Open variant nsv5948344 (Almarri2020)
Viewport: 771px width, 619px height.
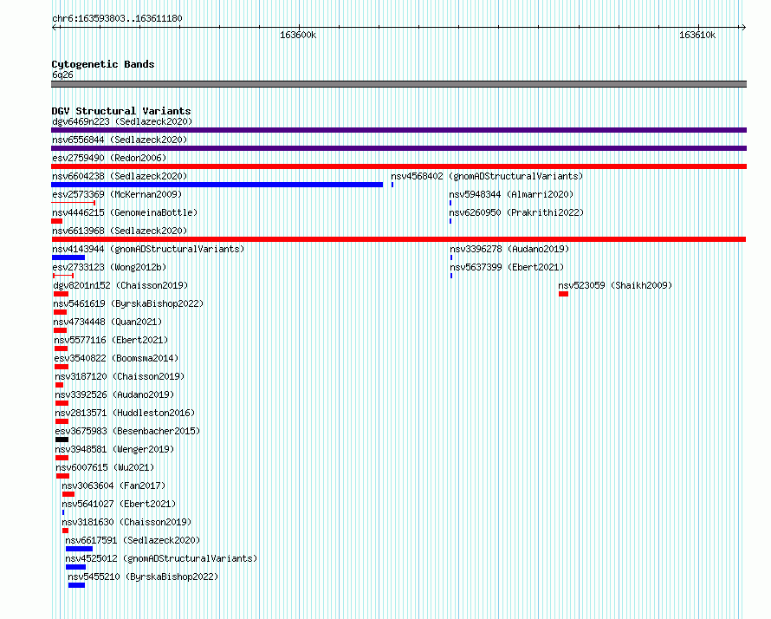click(x=511, y=194)
